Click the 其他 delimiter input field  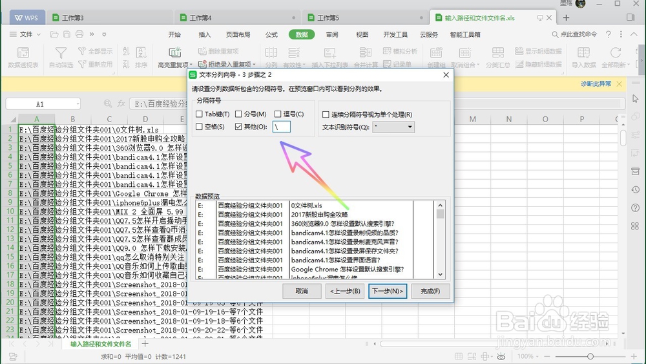(282, 127)
